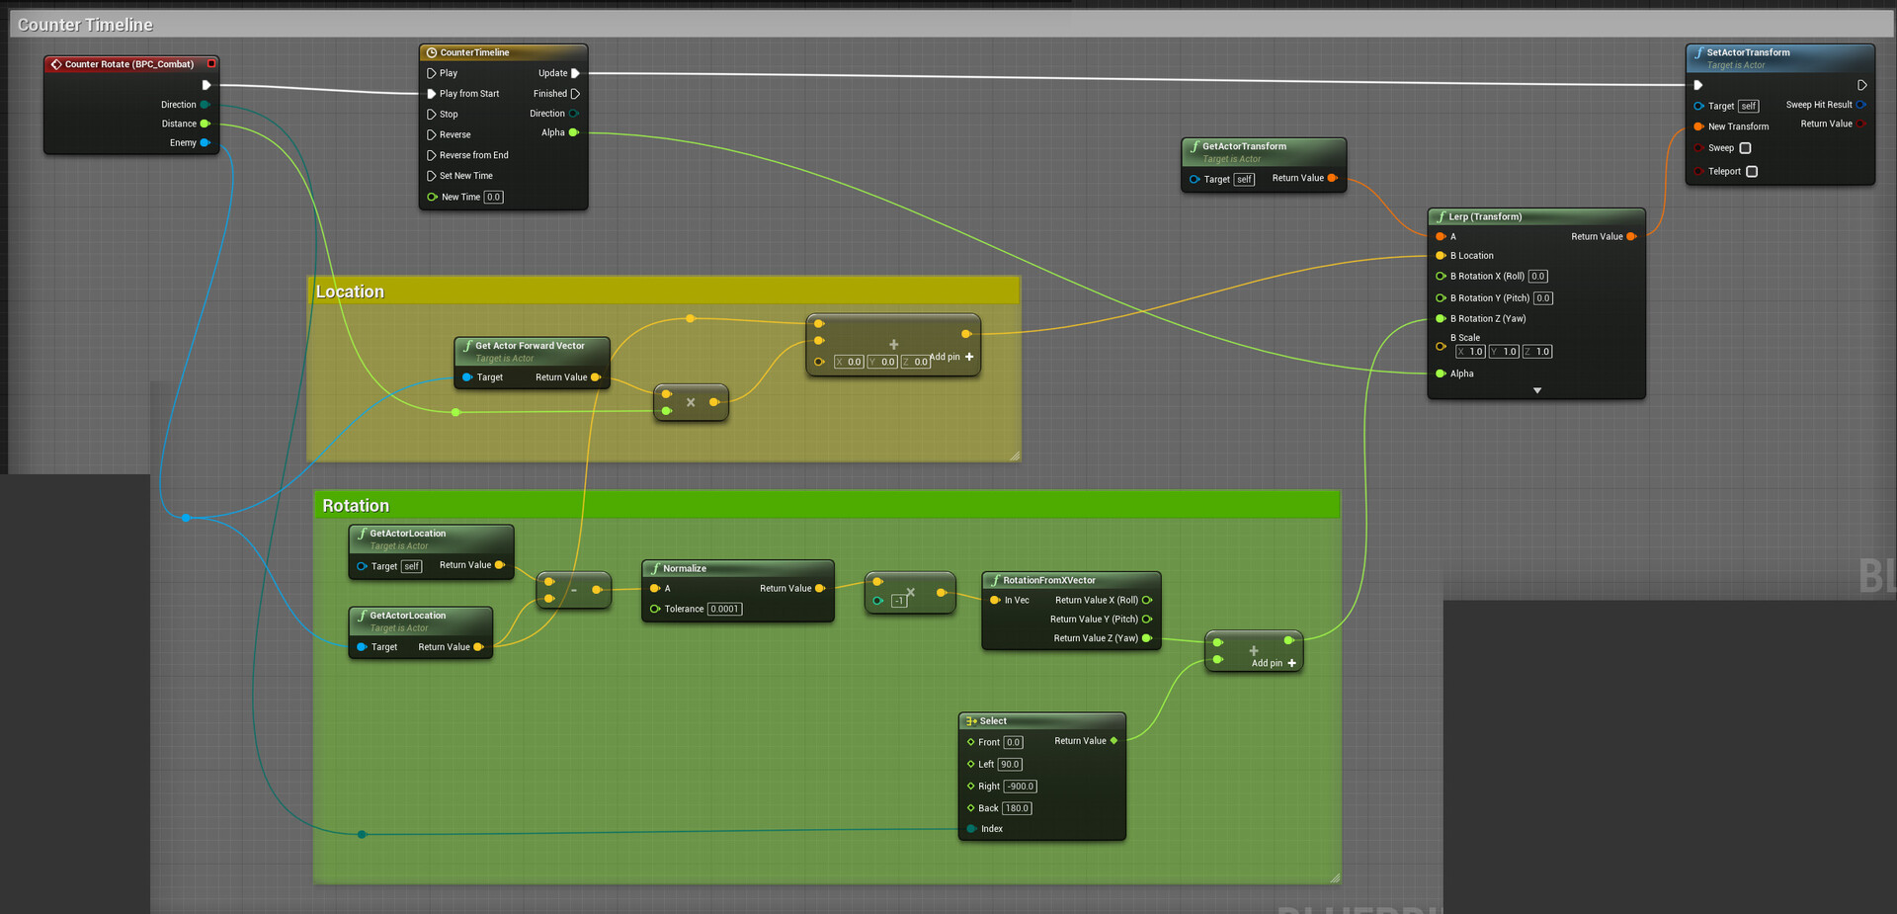Click the Location comment box resize corner
The image size is (1897, 914).
coord(1015,456)
